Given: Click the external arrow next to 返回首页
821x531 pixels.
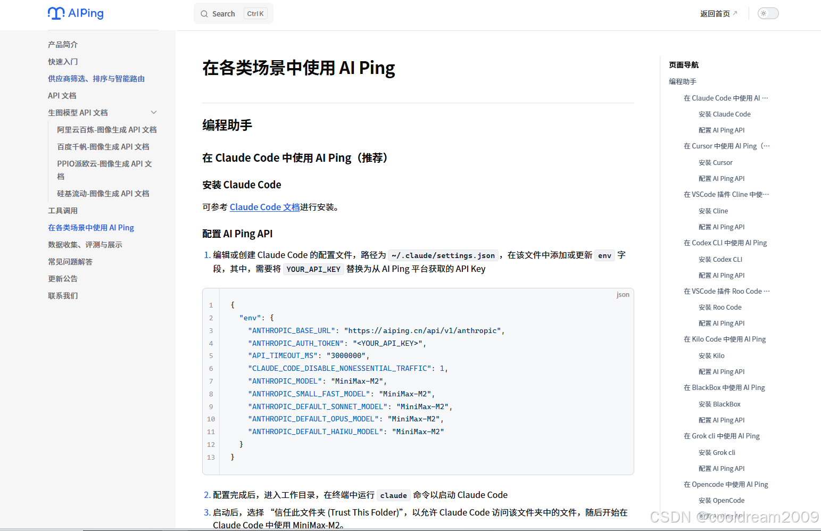Looking at the screenshot, I should click(735, 13).
